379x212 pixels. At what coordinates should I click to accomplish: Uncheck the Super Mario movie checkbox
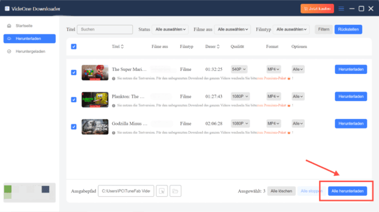[73, 72]
